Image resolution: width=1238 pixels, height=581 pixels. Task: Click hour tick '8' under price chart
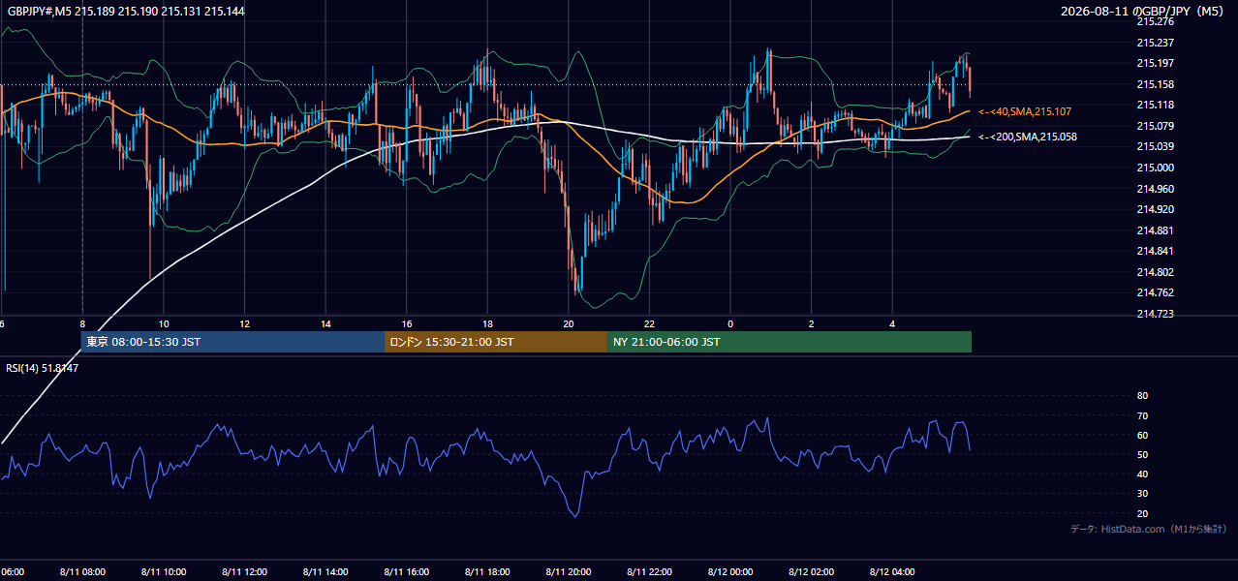coord(82,324)
